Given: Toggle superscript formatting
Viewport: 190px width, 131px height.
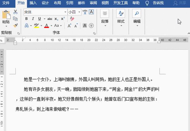Looking at the screenshot, I should pos(63,19).
